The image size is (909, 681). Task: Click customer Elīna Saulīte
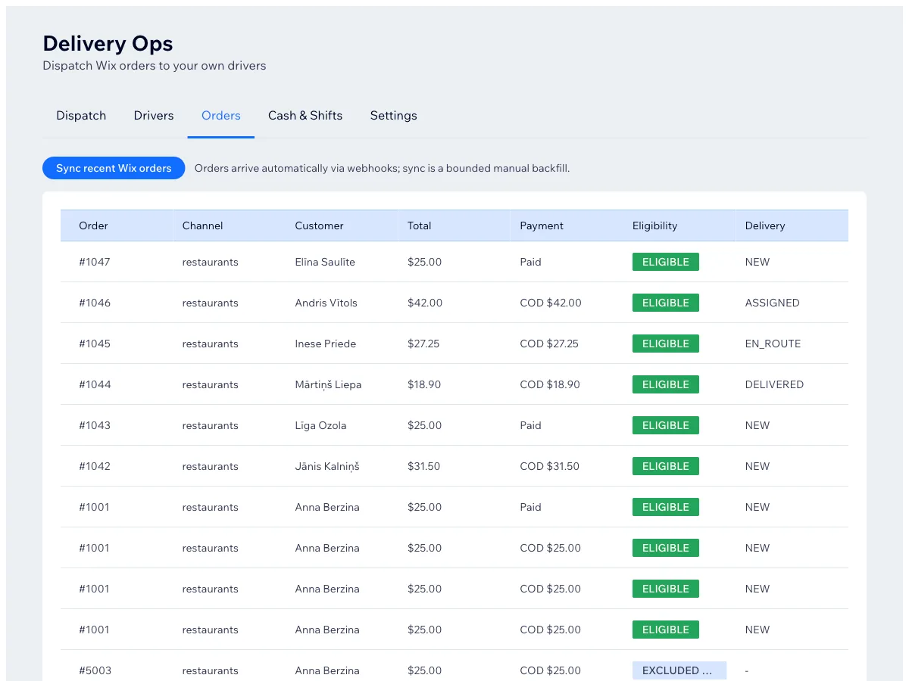pos(325,262)
